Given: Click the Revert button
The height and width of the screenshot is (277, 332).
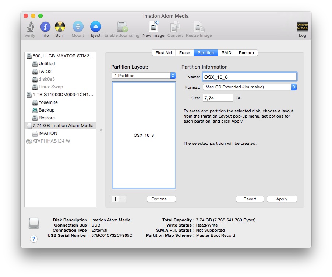Looking at the screenshot, I should click(x=250, y=199).
